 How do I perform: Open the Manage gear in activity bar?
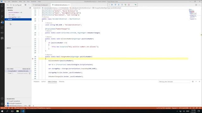coord(2,104)
